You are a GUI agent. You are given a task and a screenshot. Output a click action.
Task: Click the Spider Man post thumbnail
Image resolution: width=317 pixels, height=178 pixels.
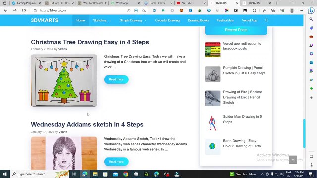[x=212, y=123]
